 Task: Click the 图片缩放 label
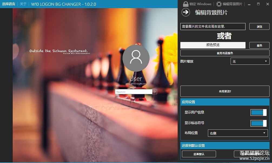point(187,61)
